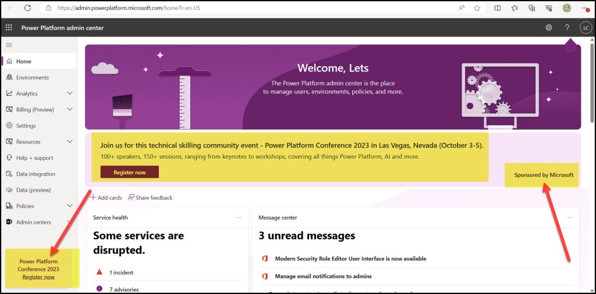The image size is (596, 294).
Task: Refresh the browser page
Action: tap(27, 8)
